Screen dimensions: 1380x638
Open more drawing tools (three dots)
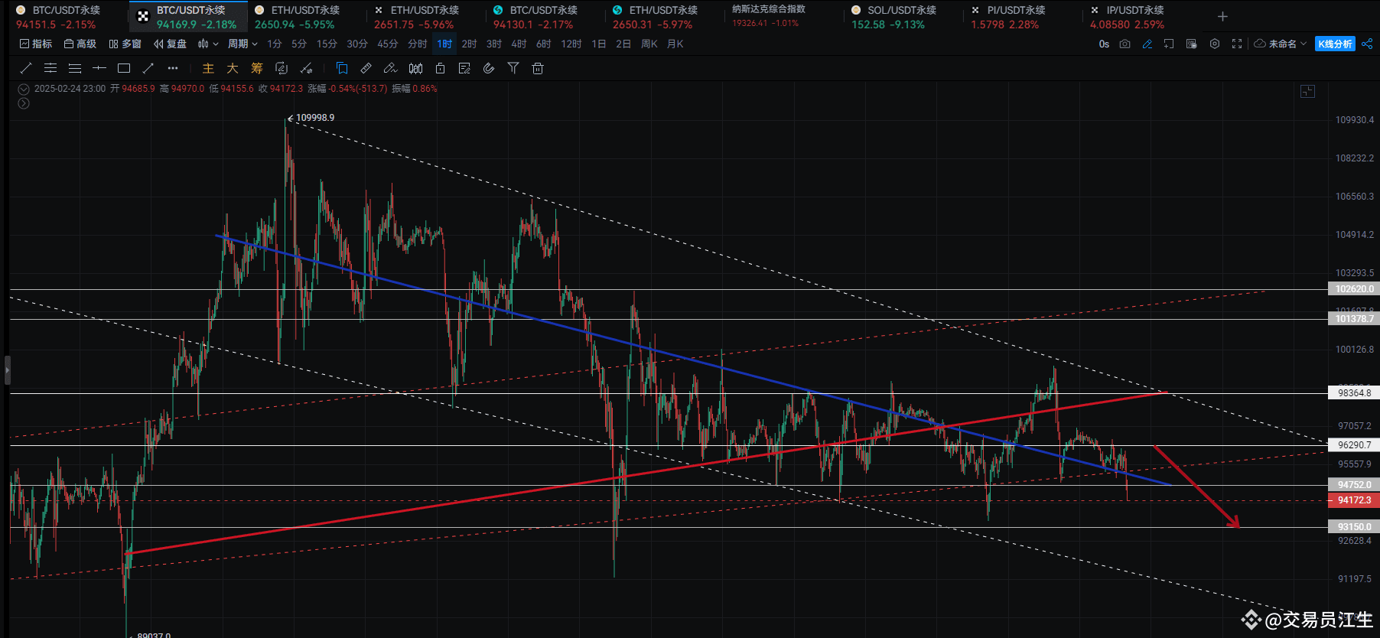173,68
